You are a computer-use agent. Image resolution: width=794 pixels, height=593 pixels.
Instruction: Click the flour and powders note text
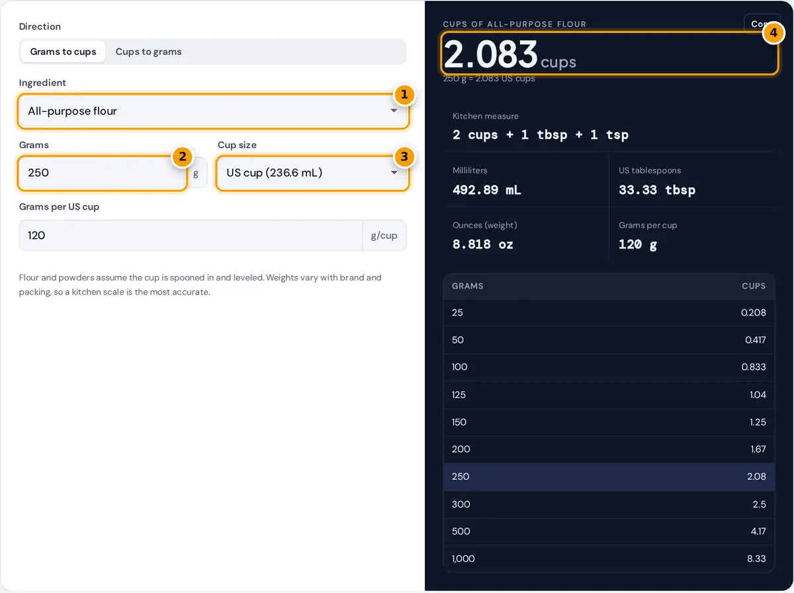point(200,285)
